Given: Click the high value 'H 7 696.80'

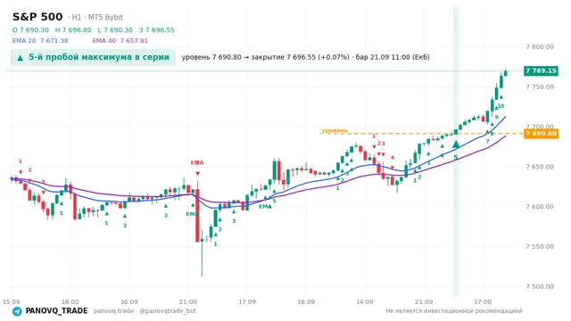Looking at the screenshot, I should (73, 29).
